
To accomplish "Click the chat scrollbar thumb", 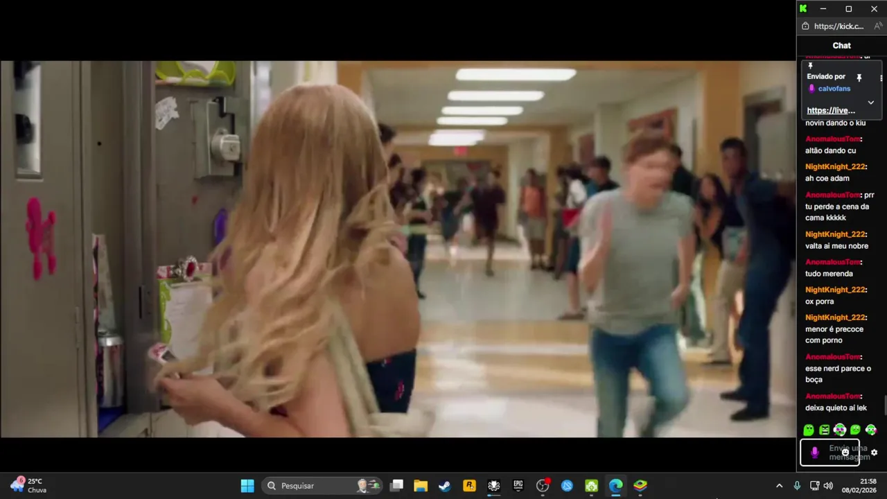I will tap(885, 405).
